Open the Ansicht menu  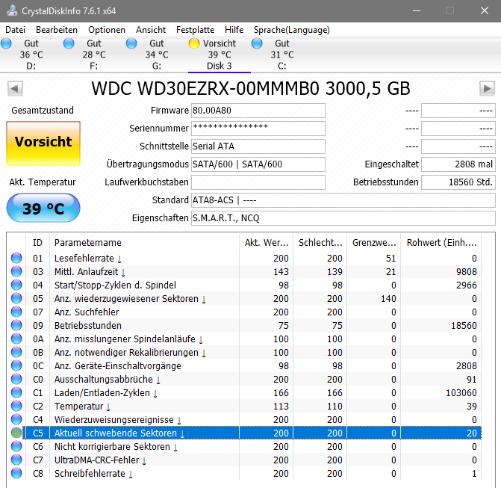[x=151, y=30]
